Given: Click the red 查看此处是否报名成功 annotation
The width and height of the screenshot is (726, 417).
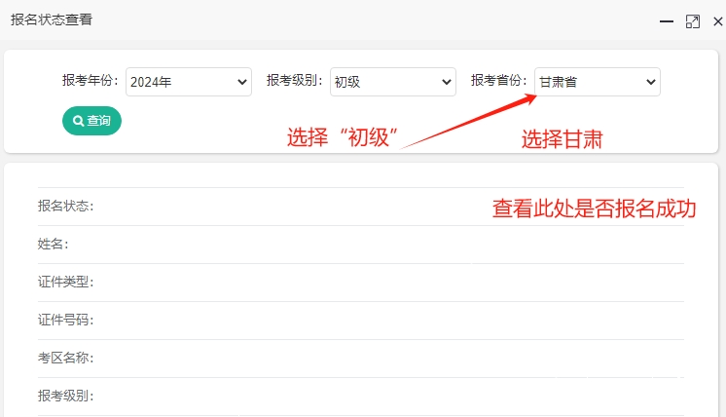Looking at the screenshot, I should 594,208.
